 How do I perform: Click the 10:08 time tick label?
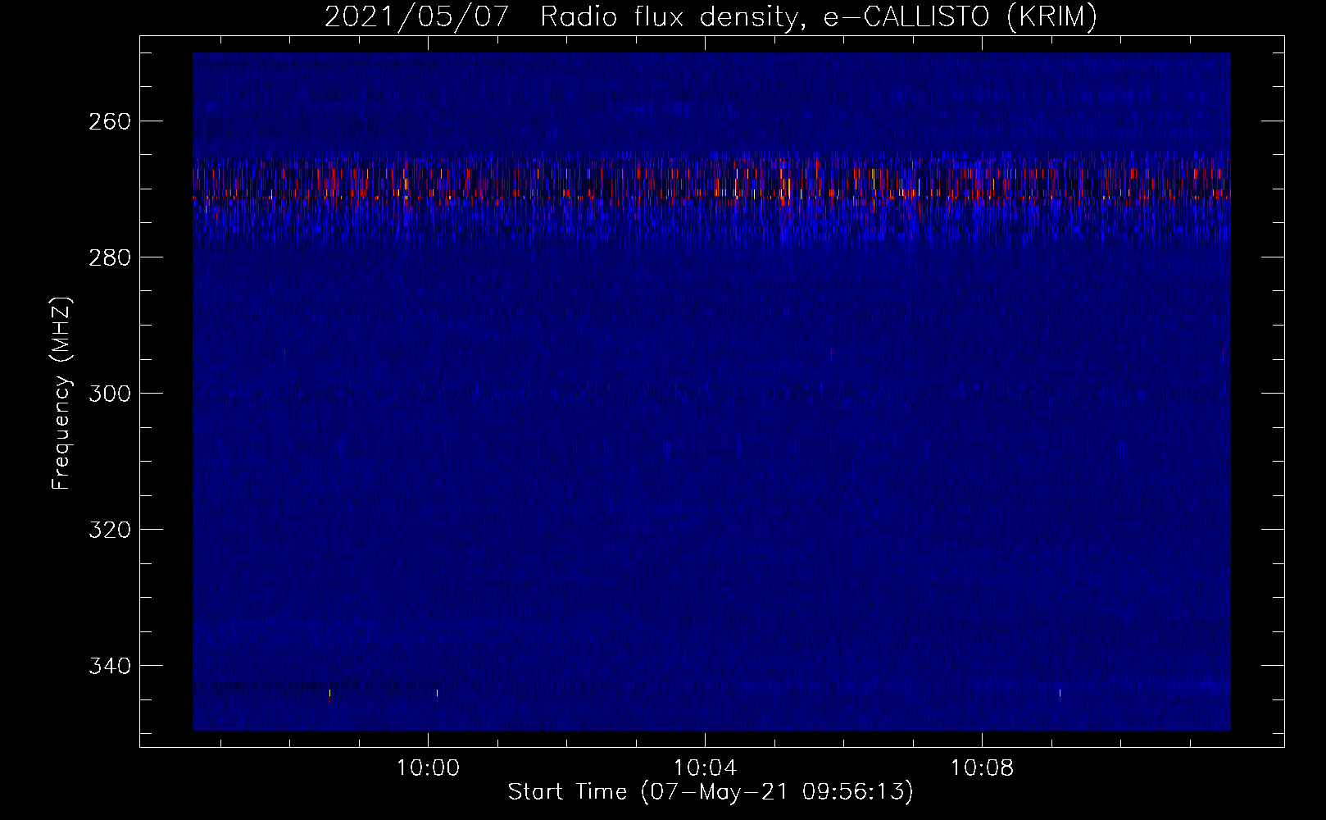click(982, 768)
